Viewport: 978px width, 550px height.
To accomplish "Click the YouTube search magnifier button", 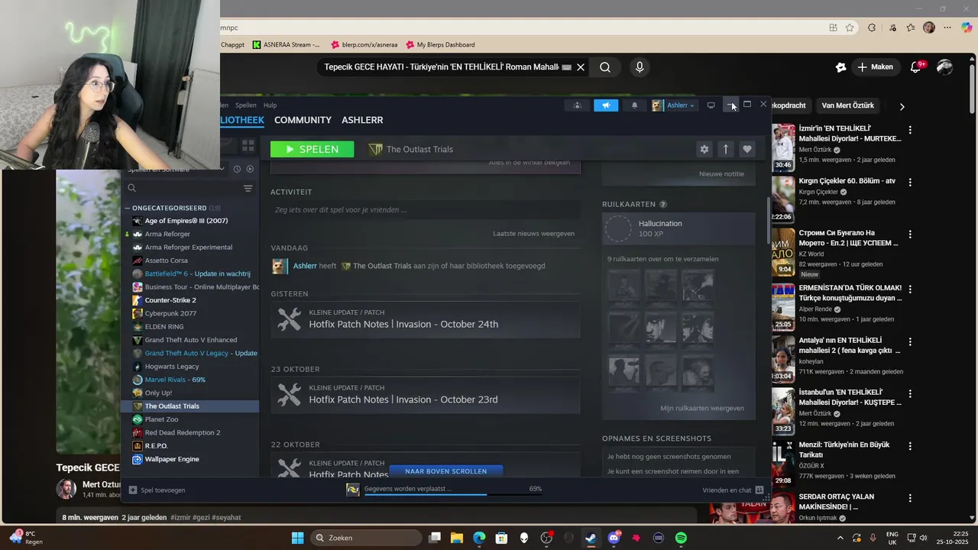I will pos(604,67).
